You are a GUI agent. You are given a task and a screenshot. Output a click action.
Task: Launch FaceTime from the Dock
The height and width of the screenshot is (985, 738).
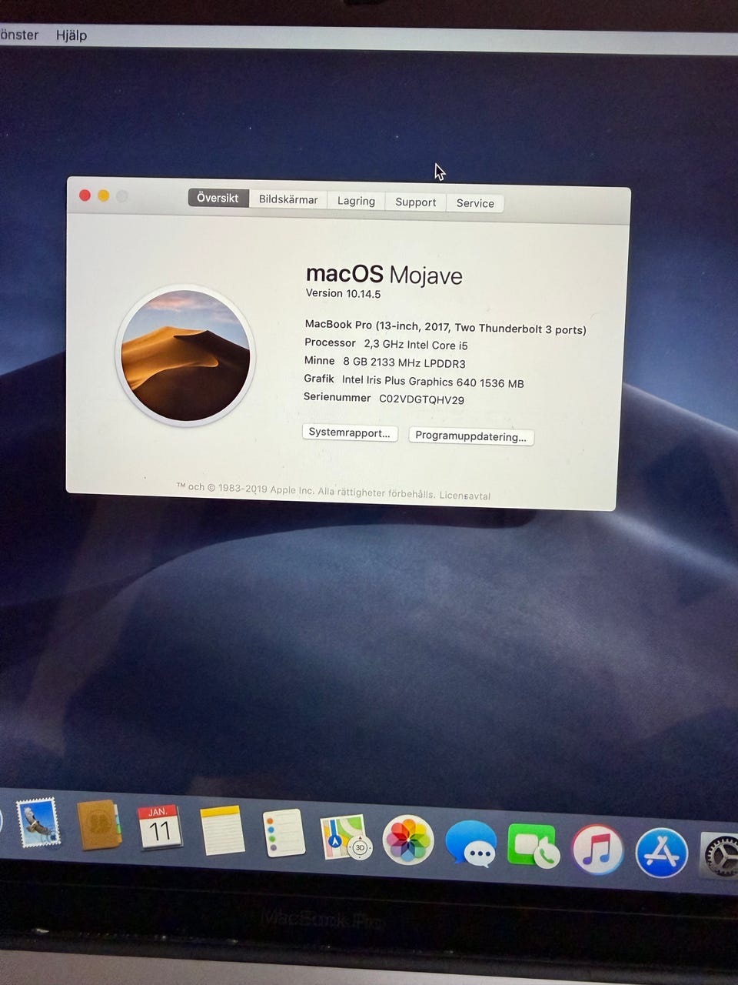(533, 846)
